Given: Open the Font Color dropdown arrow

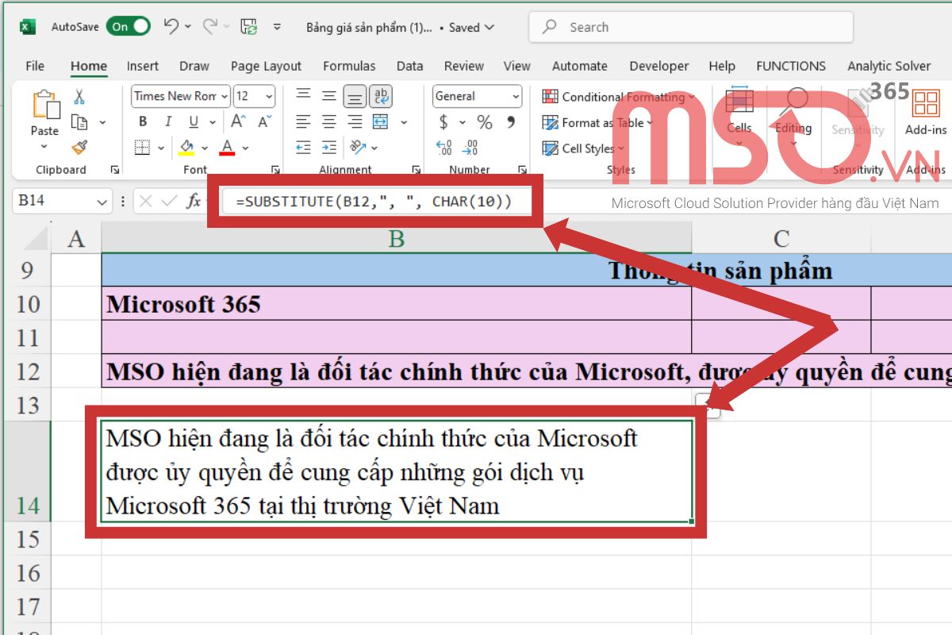Looking at the screenshot, I should [x=245, y=148].
